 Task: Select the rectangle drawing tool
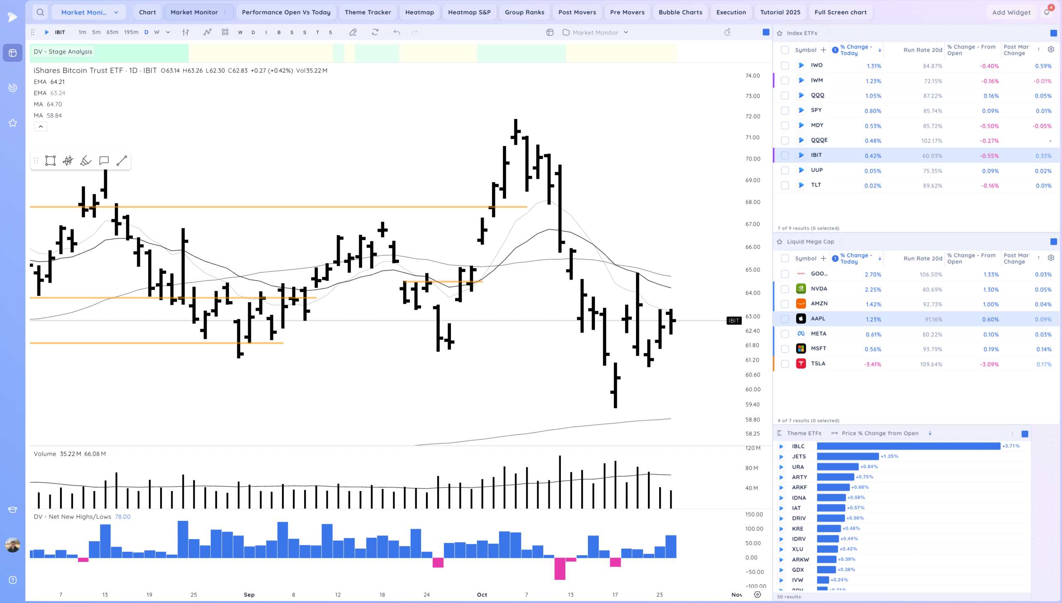[x=50, y=161]
